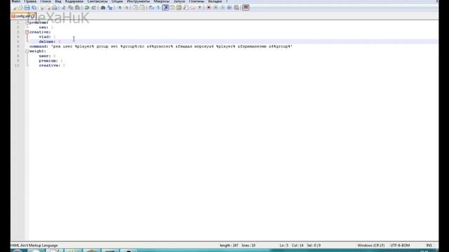The height and width of the screenshot is (252, 449).
Task: Click the Close All toolbar icon
Action: [48, 8]
